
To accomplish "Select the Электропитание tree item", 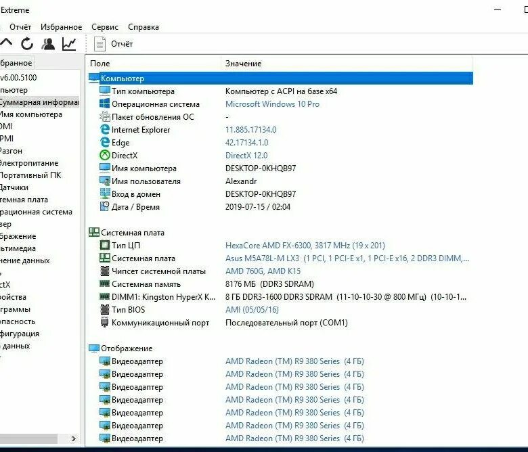I will [29, 163].
